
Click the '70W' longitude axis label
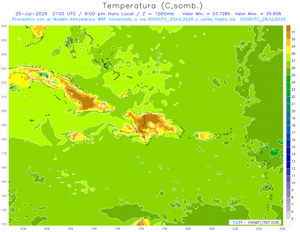point(164,229)
